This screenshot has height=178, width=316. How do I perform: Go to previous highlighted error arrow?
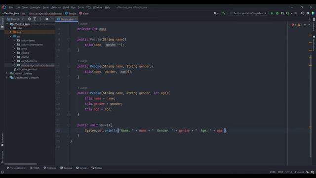pos(305,25)
